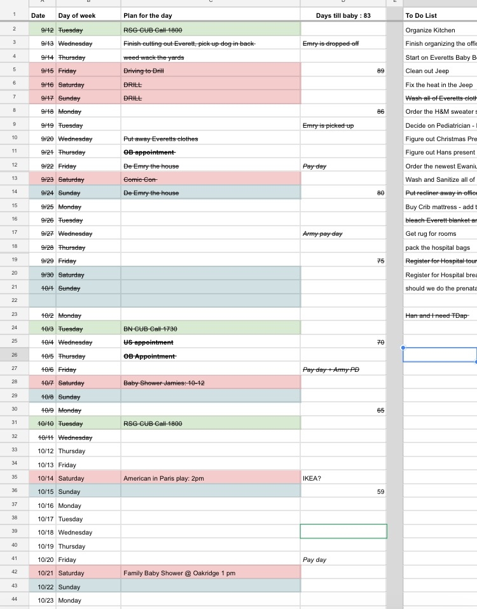The height and width of the screenshot is (609, 477).
Task: Select the 'BN CUB Call 1730' cell
Action: click(x=211, y=329)
